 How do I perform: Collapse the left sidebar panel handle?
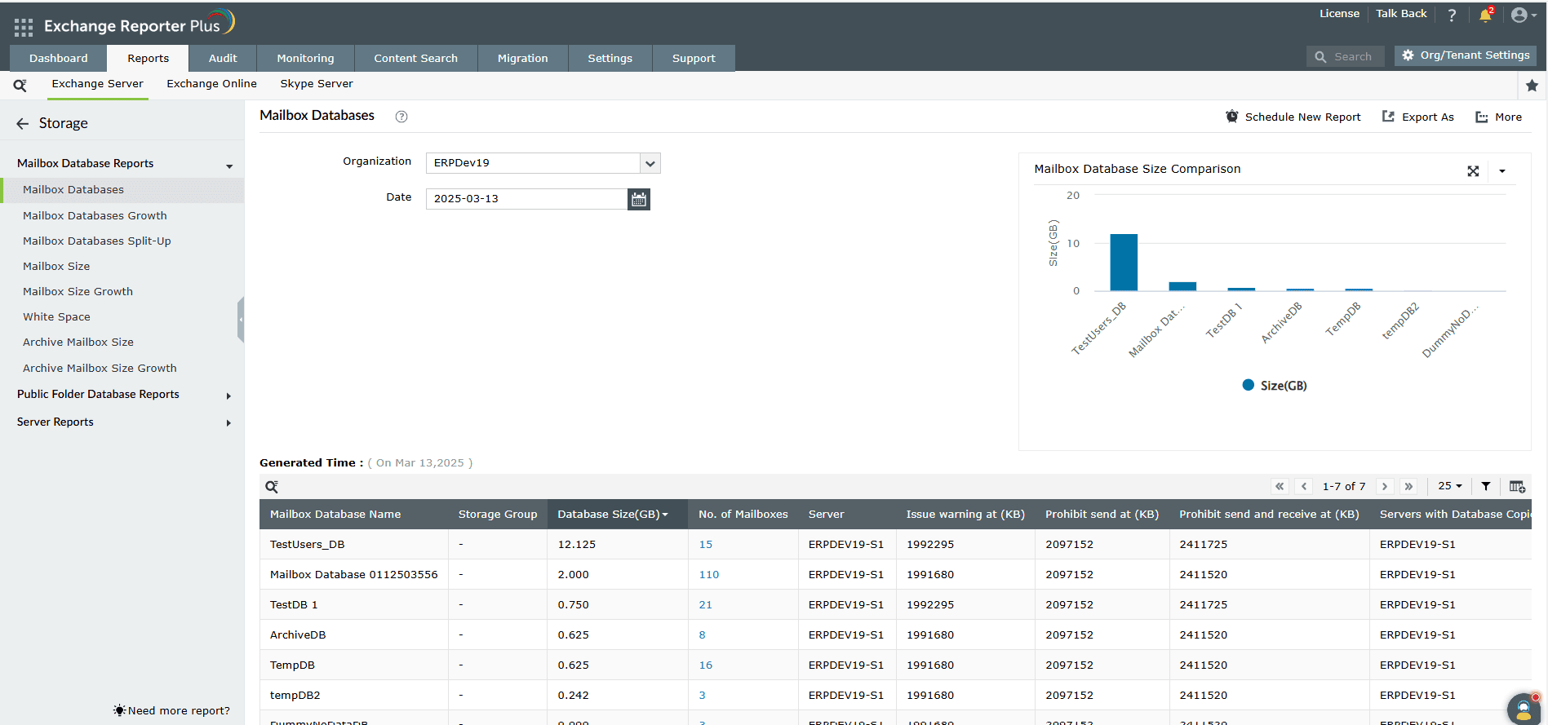coord(241,320)
